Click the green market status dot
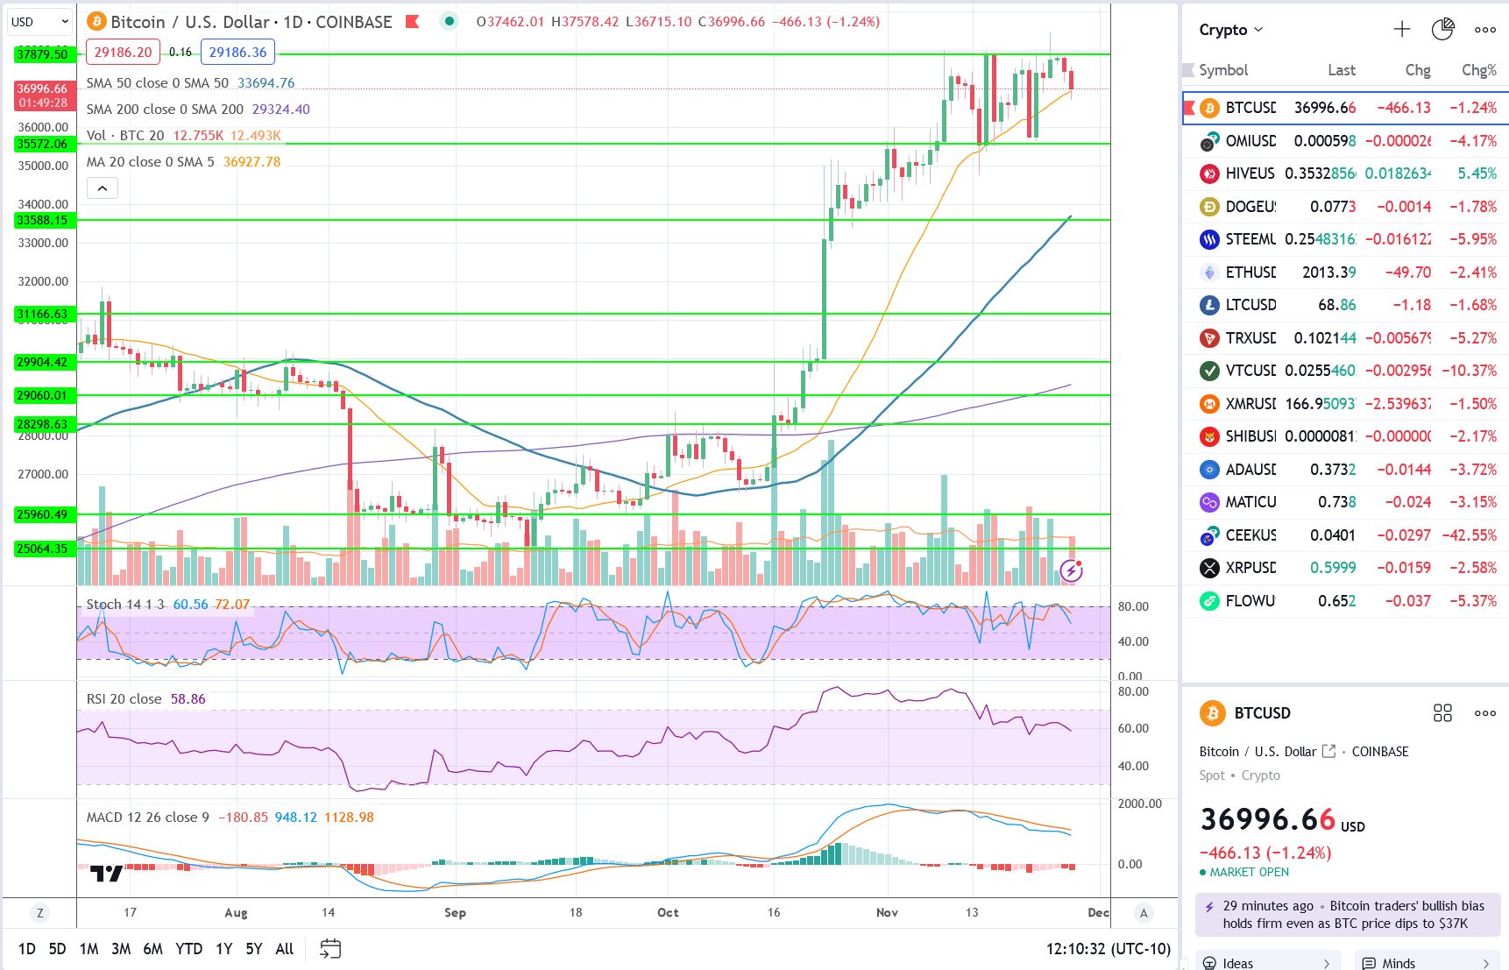Viewport: 1509px width, 970px height. pos(449,21)
